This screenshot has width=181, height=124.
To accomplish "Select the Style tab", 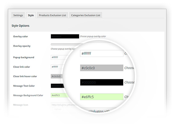I will [x=31, y=15].
